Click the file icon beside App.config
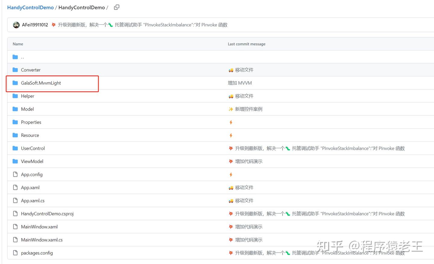 (x=15, y=174)
